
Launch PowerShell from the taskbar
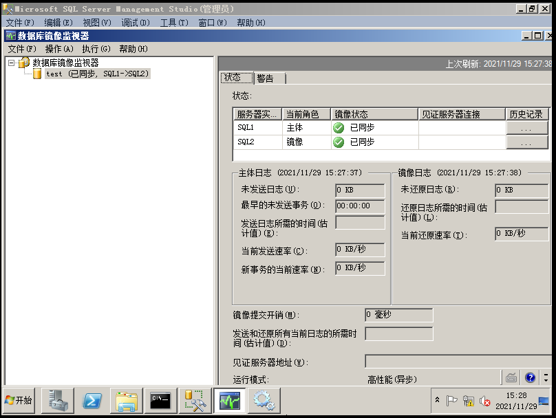click(92, 401)
